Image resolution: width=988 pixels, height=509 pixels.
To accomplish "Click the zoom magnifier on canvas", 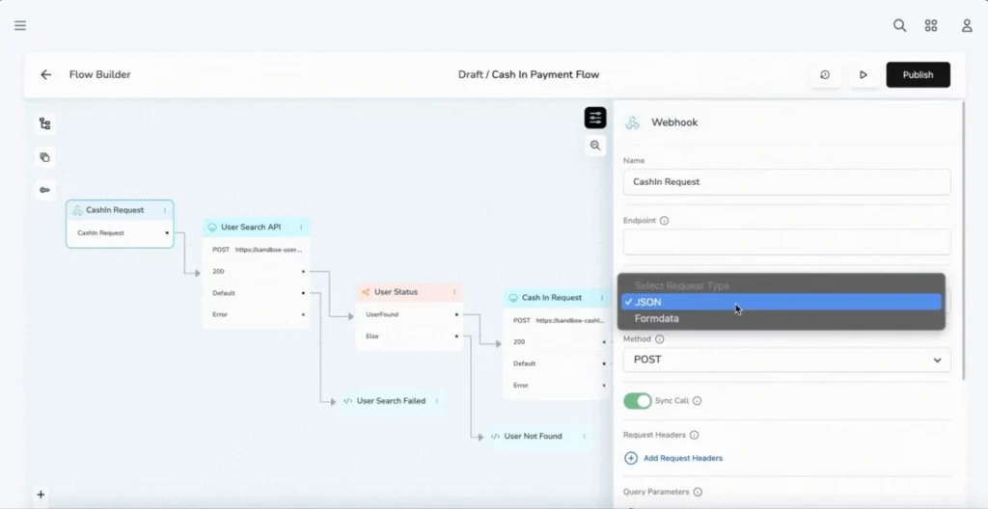I will 595,146.
